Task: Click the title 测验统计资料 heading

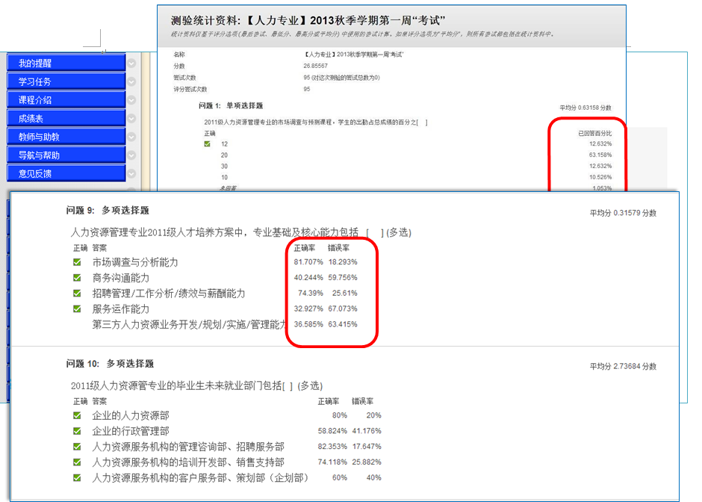Action: click(x=308, y=21)
